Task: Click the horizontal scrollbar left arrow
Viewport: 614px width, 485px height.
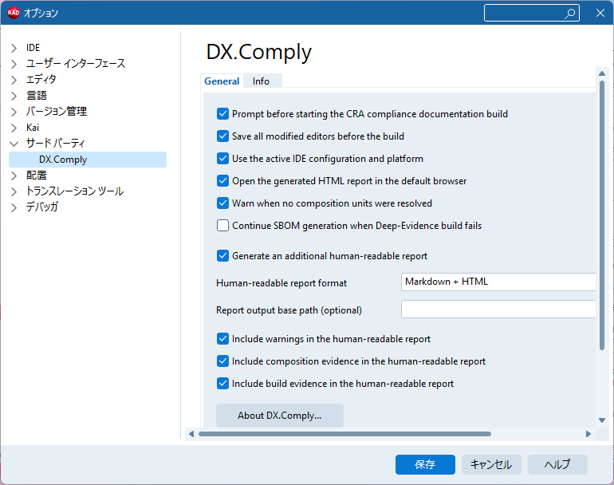Action: pos(191,434)
